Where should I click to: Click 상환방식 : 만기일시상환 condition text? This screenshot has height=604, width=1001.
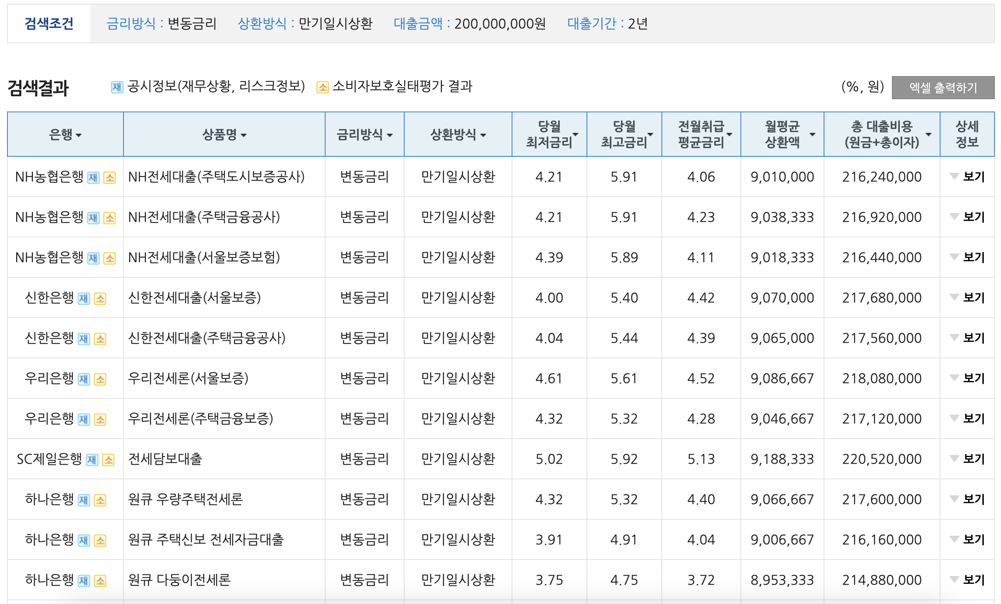click(305, 24)
